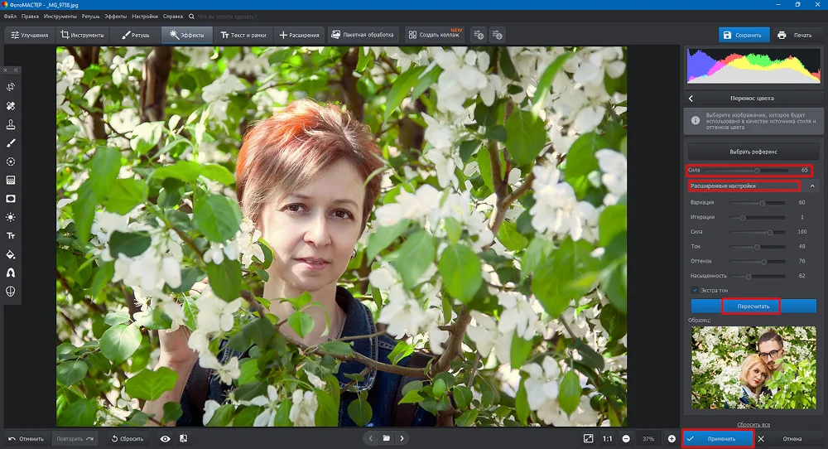This screenshot has width=828, height=449.
Task: Click the second layers icon after collage button
Action: (497, 35)
